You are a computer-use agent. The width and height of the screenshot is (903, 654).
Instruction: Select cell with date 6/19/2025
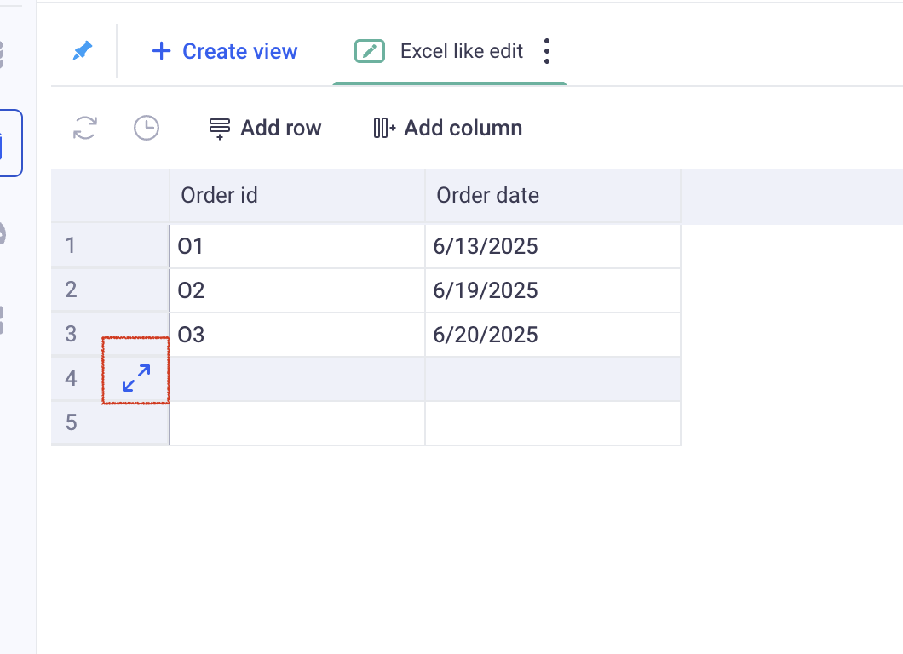click(553, 290)
